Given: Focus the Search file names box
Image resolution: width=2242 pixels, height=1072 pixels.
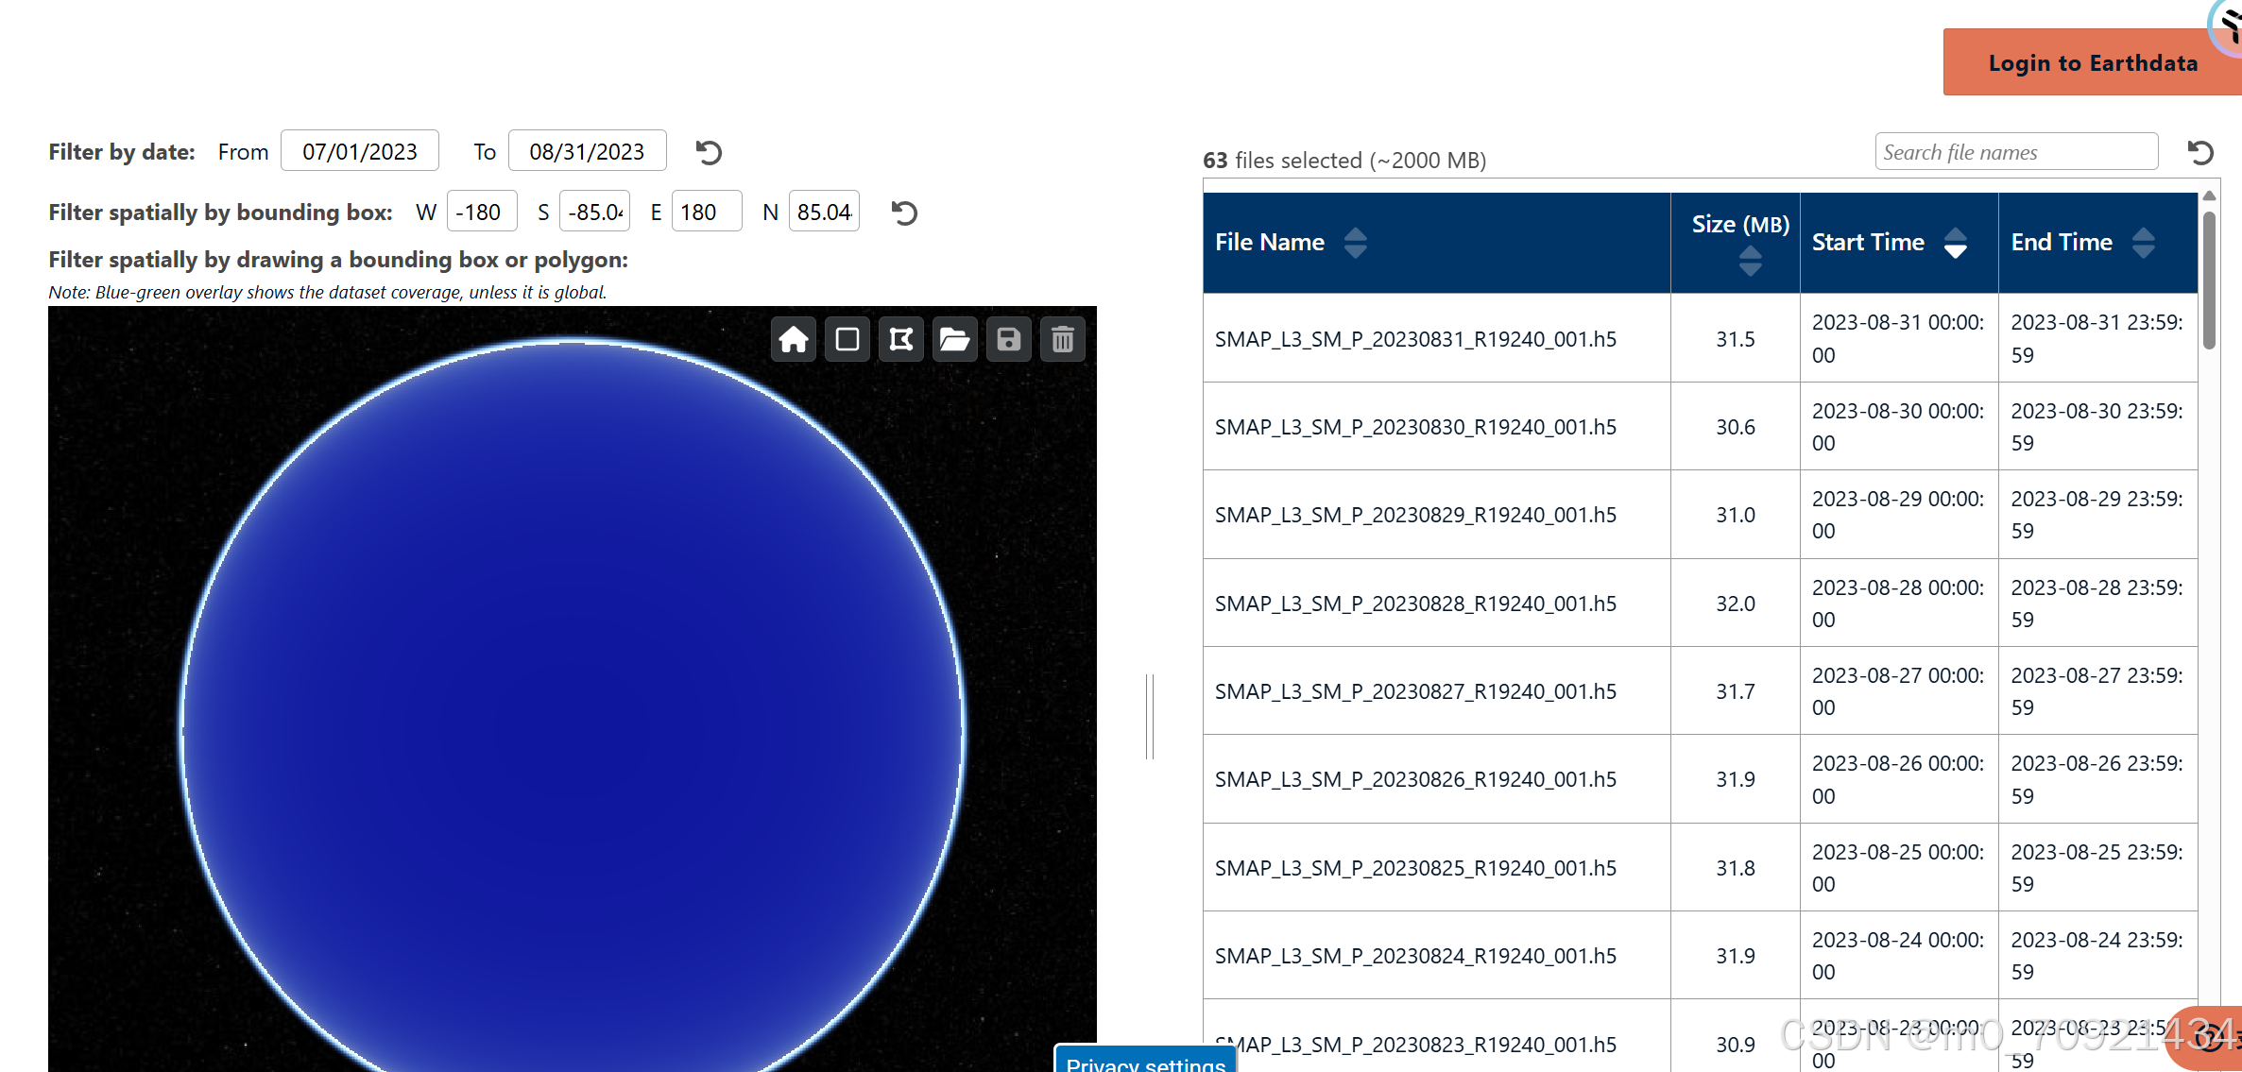Looking at the screenshot, I should click(2015, 152).
